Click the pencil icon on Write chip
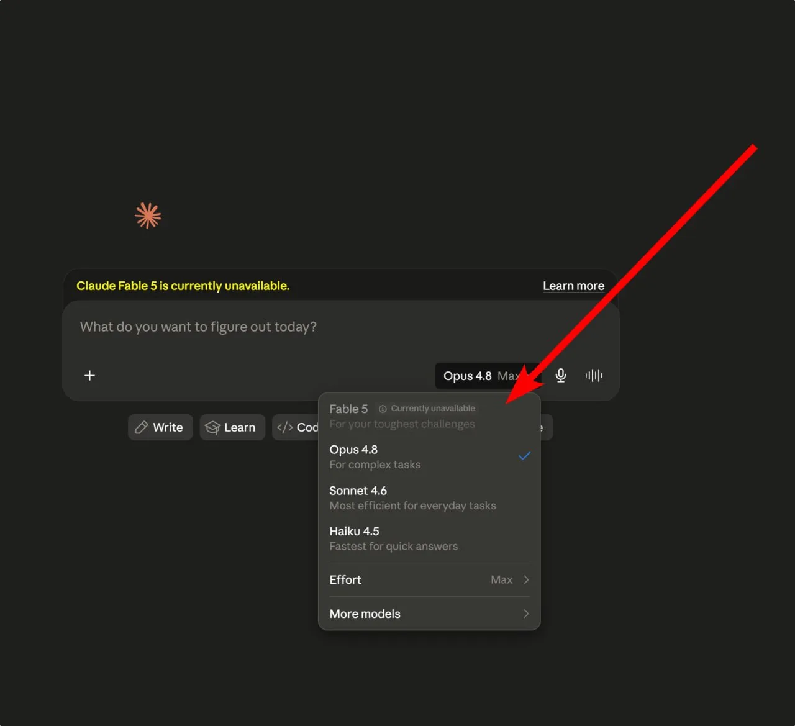The height and width of the screenshot is (726, 795). (x=142, y=427)
